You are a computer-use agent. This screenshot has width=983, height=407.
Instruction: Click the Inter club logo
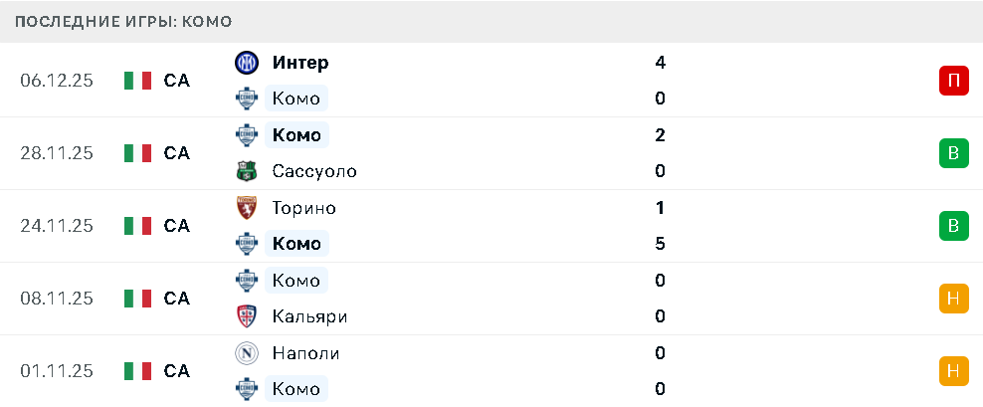(x=246, y=63)
